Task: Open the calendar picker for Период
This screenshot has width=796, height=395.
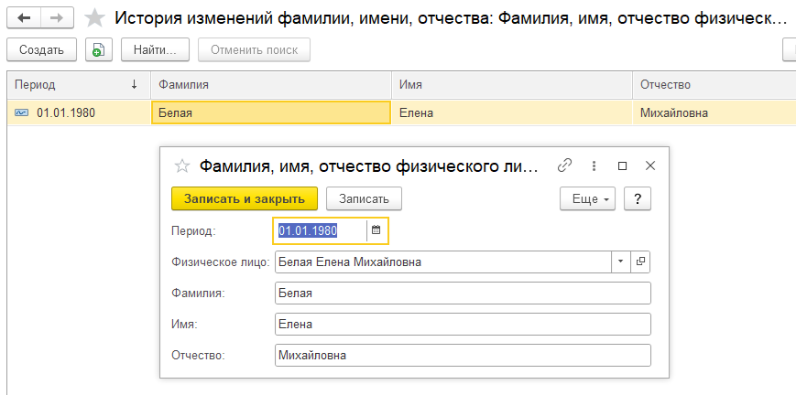Action: [376, 230]
